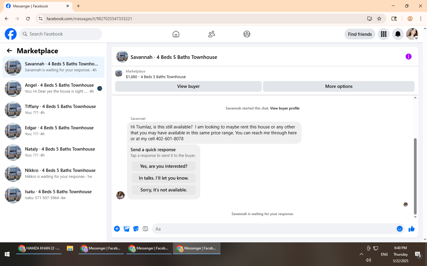This screenshot has height=266, width=427.
Task: Bookmark this page with the star icon
Action: click(x=379, y=19)
